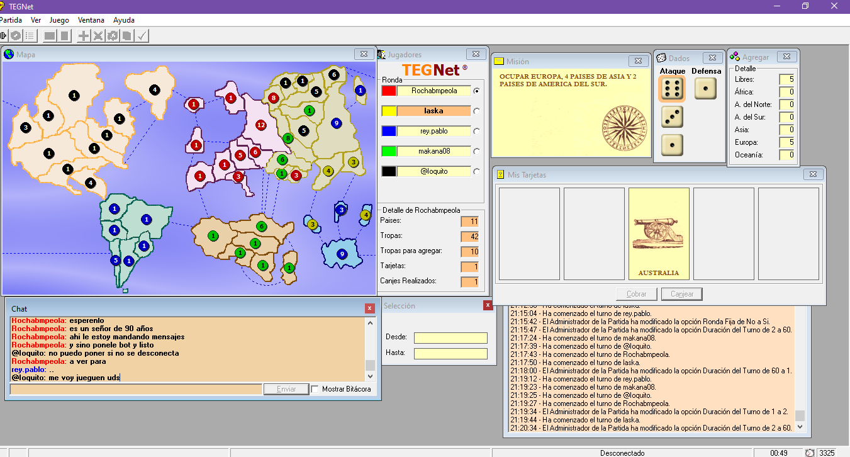This screenshot has width=850, height=457.
Task: Click the Canjear button
Action: (x=681, y=294)
